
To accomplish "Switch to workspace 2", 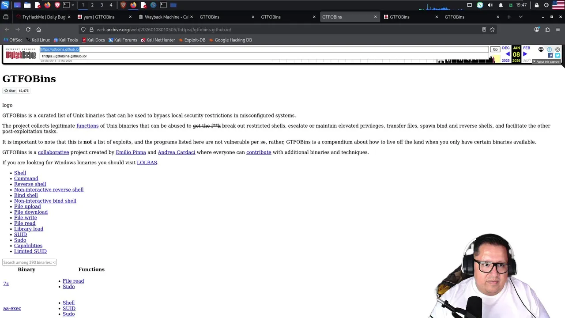I will [x=92, y=5].
